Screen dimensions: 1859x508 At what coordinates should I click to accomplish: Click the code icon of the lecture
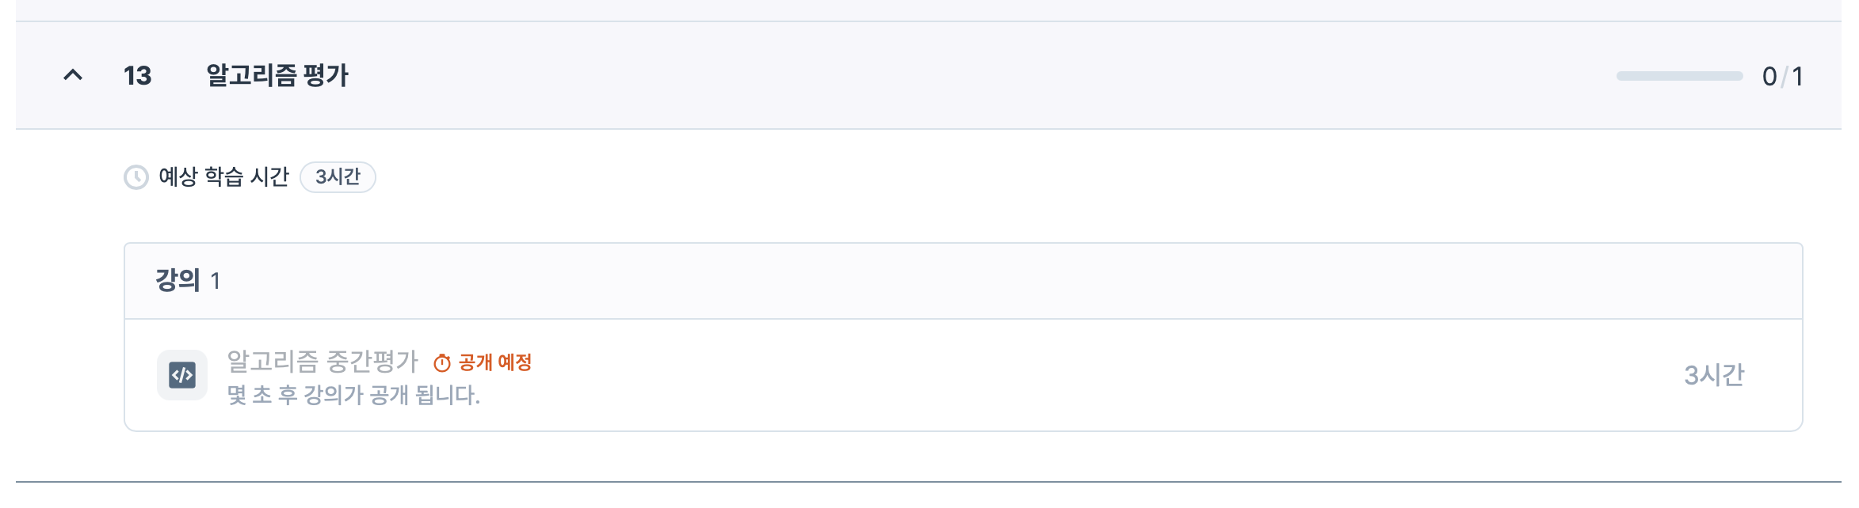pyautogui.click(x=182, y=375)
